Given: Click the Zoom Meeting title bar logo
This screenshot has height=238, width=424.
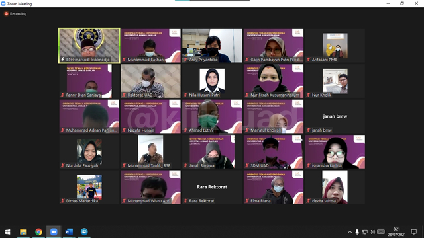Looking at the screenshot, I should coord(3,3).
